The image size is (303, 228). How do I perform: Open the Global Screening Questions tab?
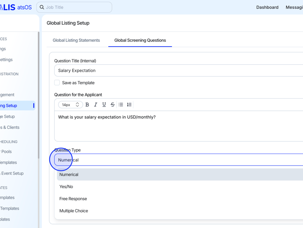coord(140,40)
